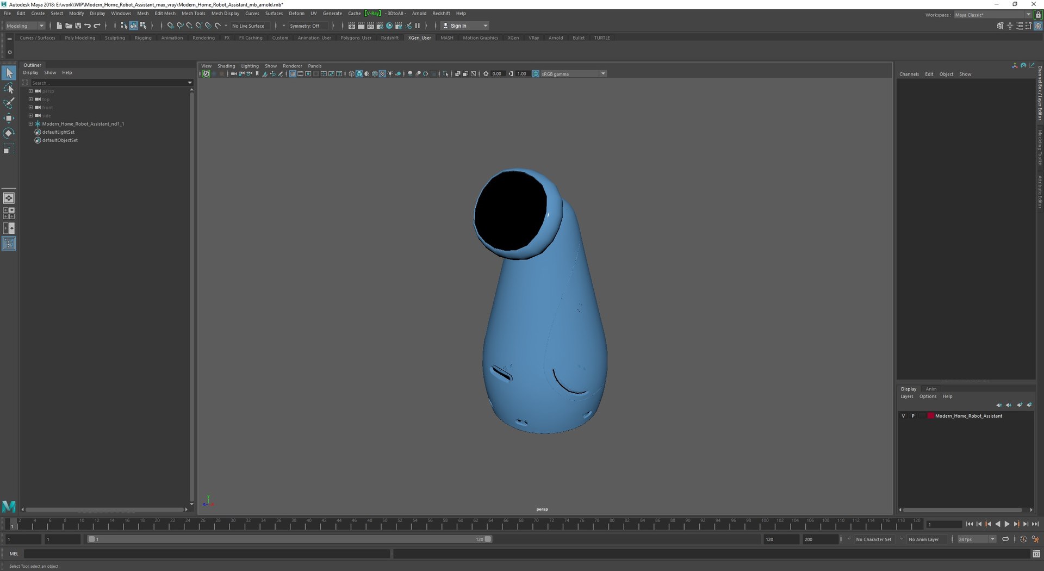
Task: Toggle Smooth Shade All cube icon
Action: (x=359, y=74)
